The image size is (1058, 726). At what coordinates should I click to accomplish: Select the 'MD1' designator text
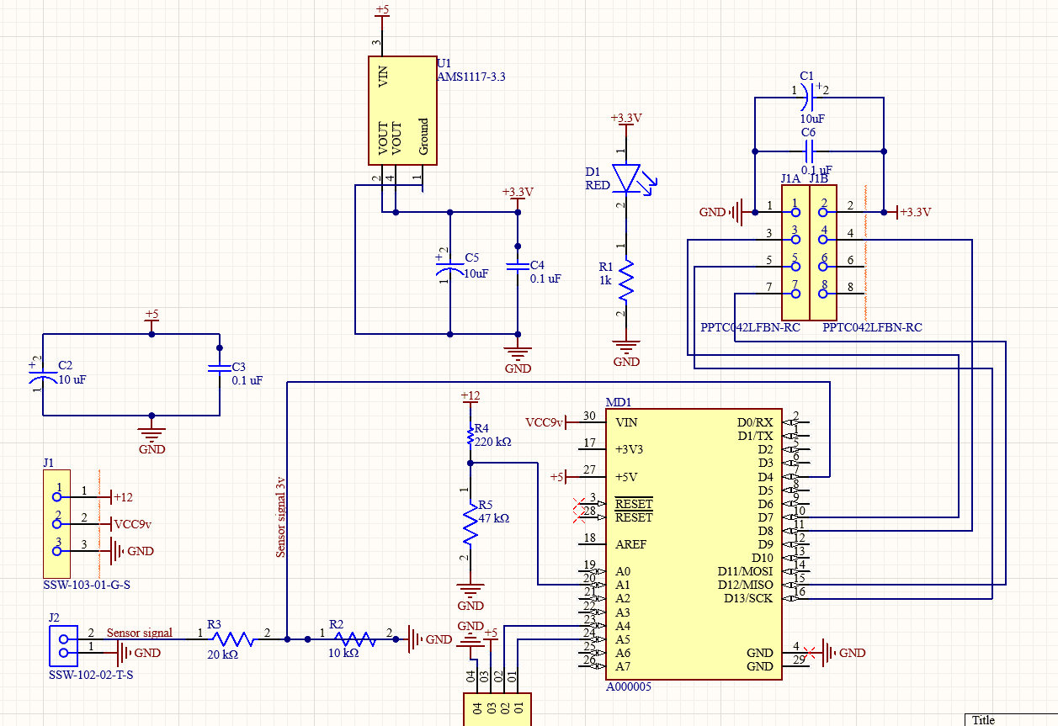point(619,401)
